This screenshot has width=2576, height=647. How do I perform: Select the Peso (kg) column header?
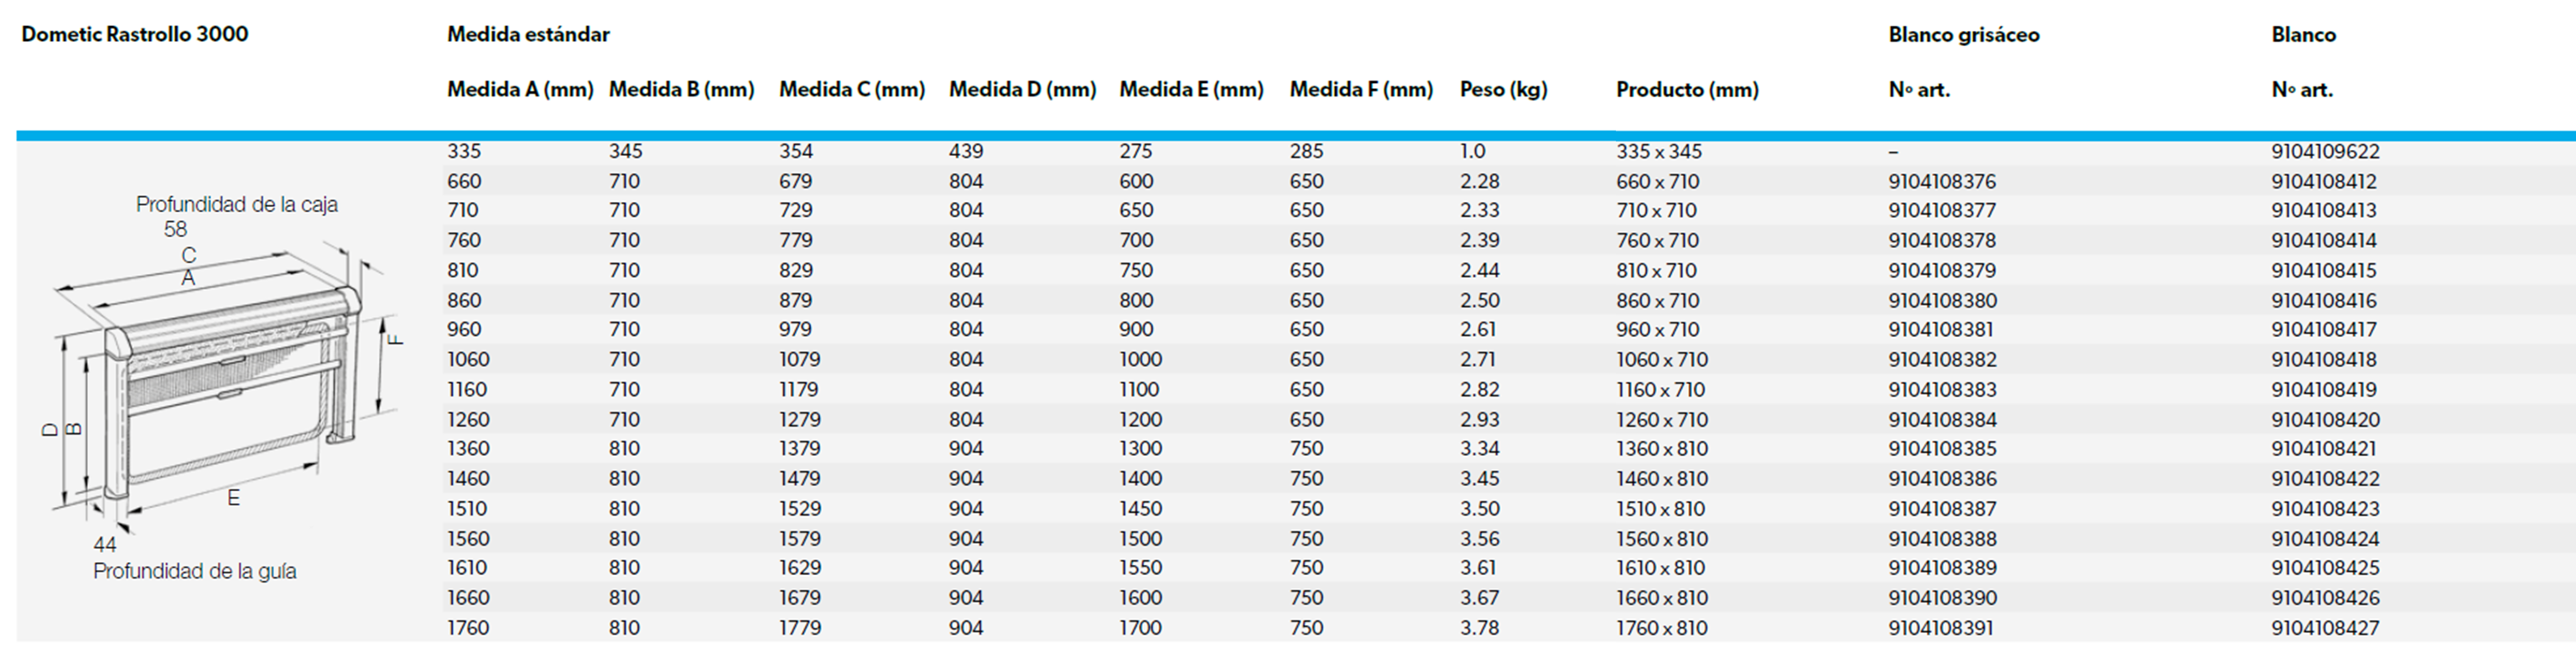click(x=1503, y=89)
